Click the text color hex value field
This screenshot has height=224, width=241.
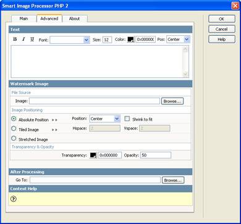pos(145,40)
